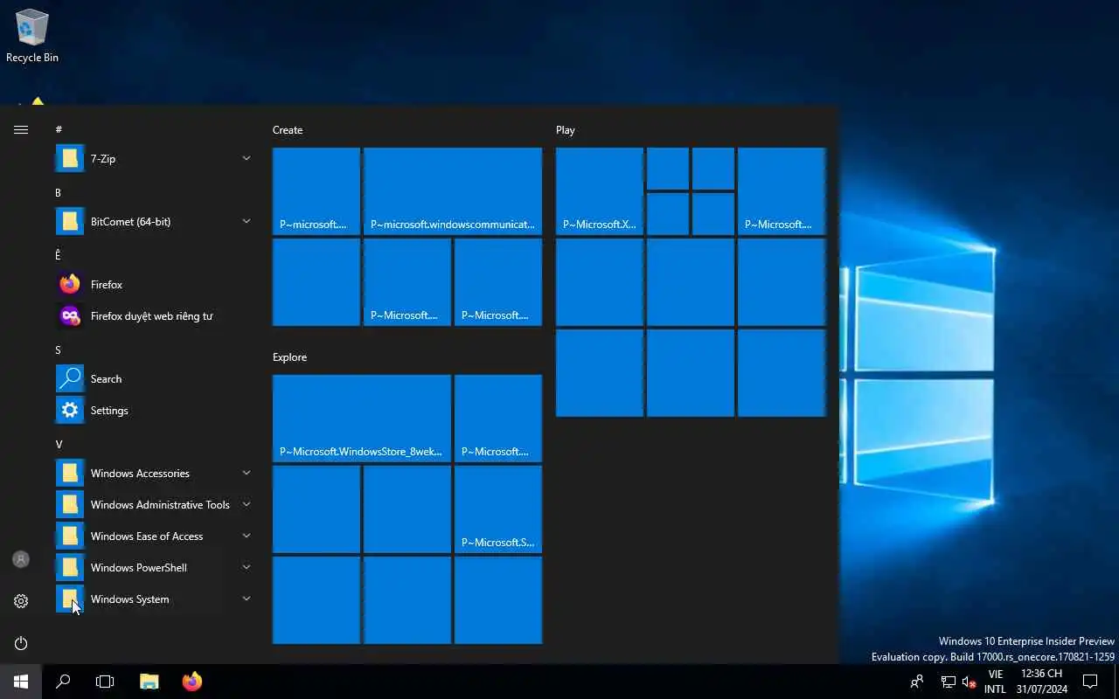Select the Play tile group title

566,129
